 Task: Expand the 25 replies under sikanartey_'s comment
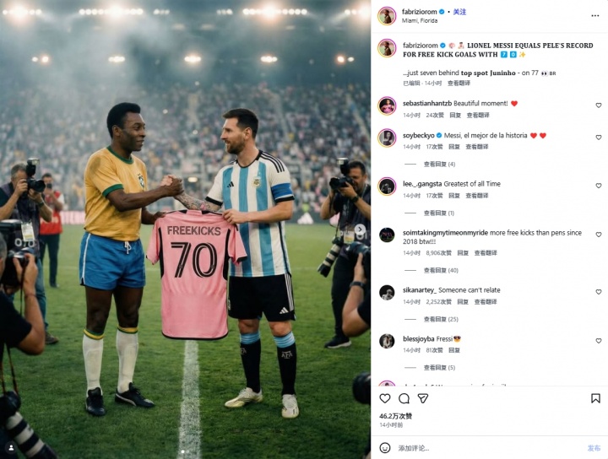tap(441, 319)
